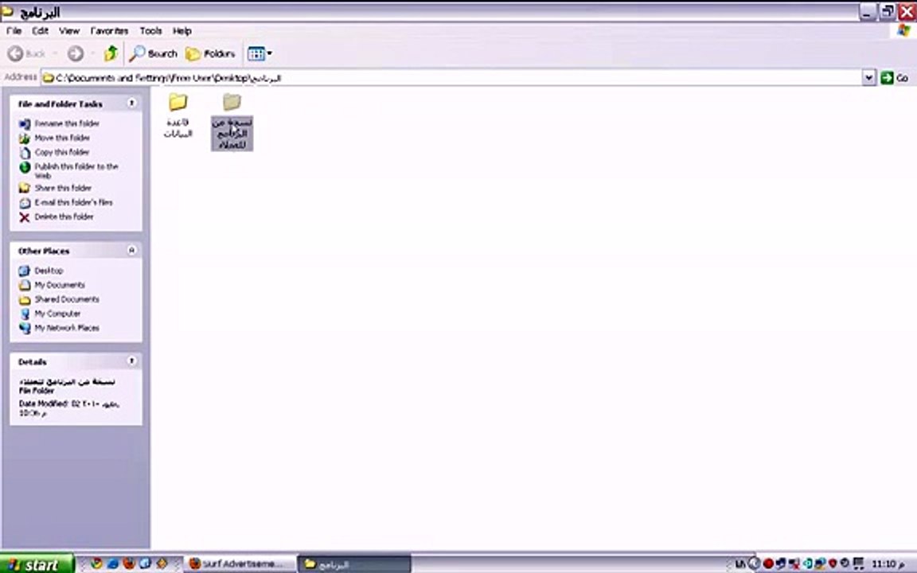Image resolution: width=917 pixels, height=573 pixels.
Task: Click the Go button
Action: pos(895,77)
